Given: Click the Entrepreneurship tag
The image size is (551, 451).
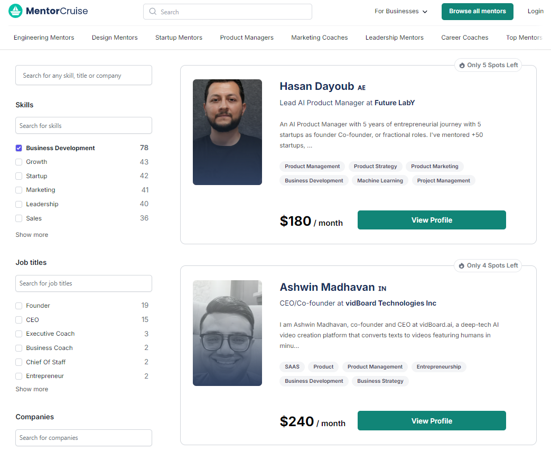Looking at the screenshot, I should (x=438, y=367).
